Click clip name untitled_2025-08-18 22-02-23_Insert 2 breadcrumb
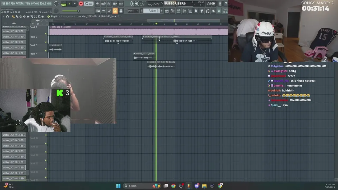 point(98,16)
